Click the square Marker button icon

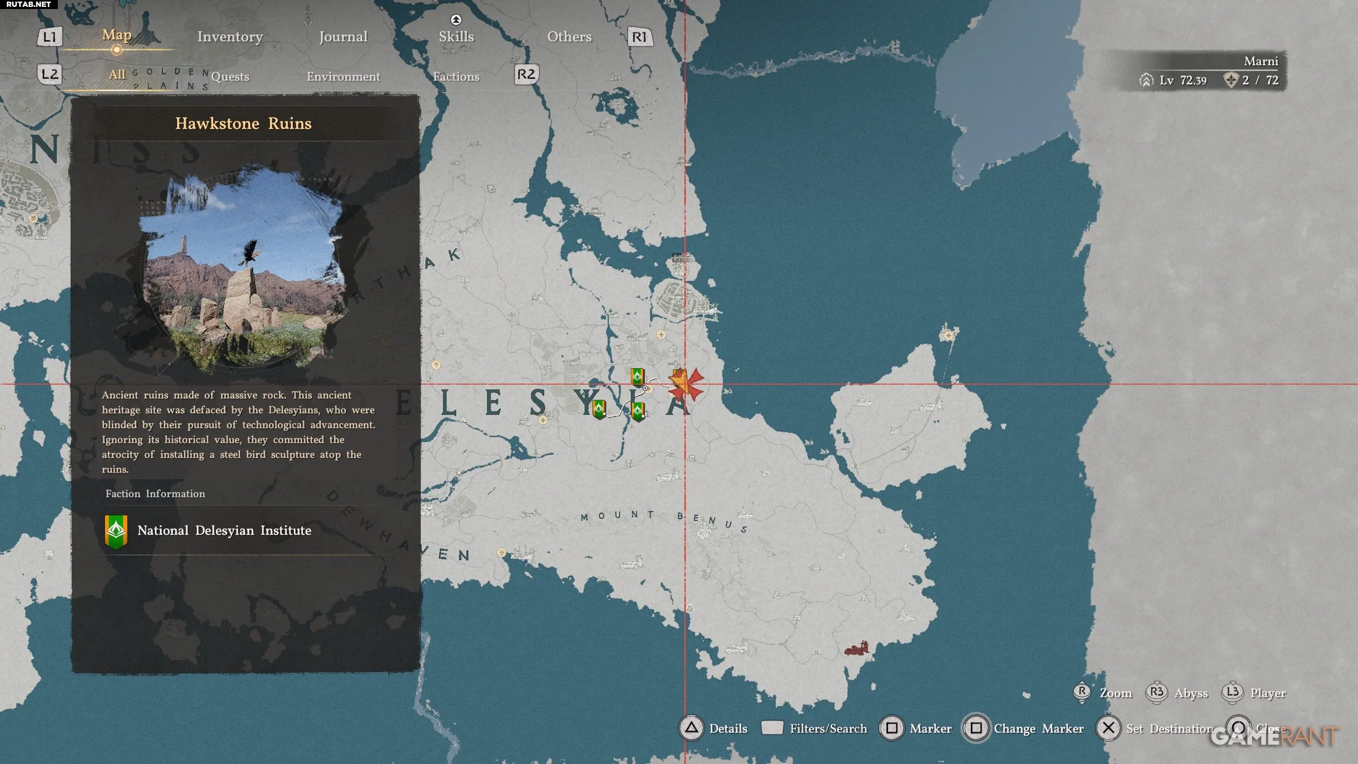(x=892, y=728)
